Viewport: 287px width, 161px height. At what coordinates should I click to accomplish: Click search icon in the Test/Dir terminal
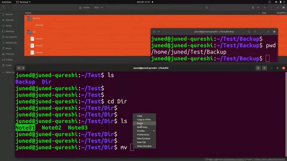click(258, 68)
